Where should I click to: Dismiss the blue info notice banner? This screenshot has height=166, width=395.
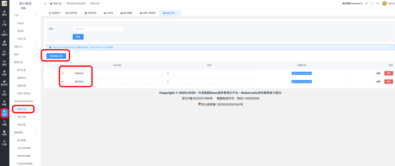click(391, 47)
